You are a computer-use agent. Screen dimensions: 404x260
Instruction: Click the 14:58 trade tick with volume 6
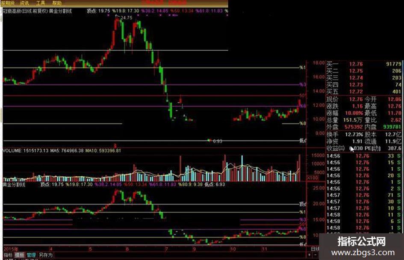(363, 221)
